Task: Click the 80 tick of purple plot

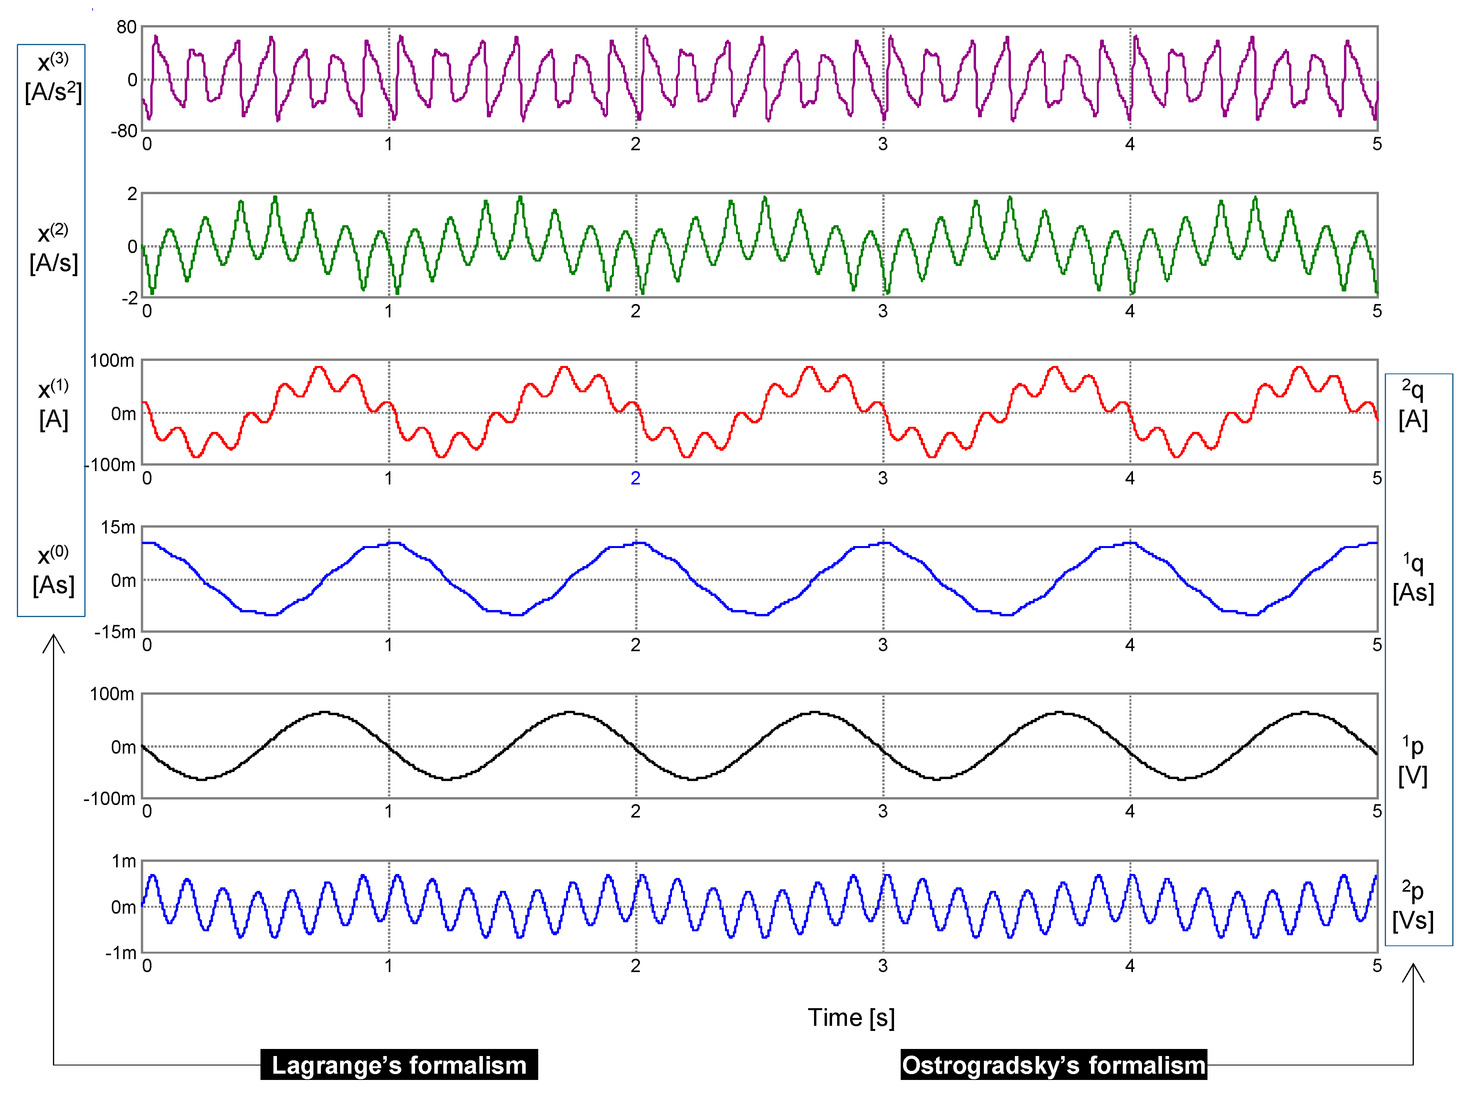Action: (x=126, y=27)
